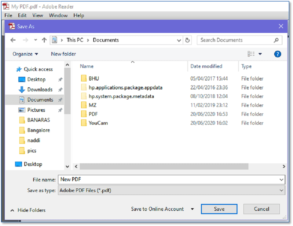
Task: Click the blue Help question mark icon
Action: click(x=277, y=54)
